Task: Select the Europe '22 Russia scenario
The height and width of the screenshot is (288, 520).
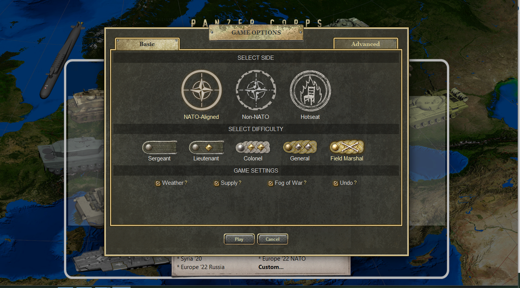Action: pos(201,267)
